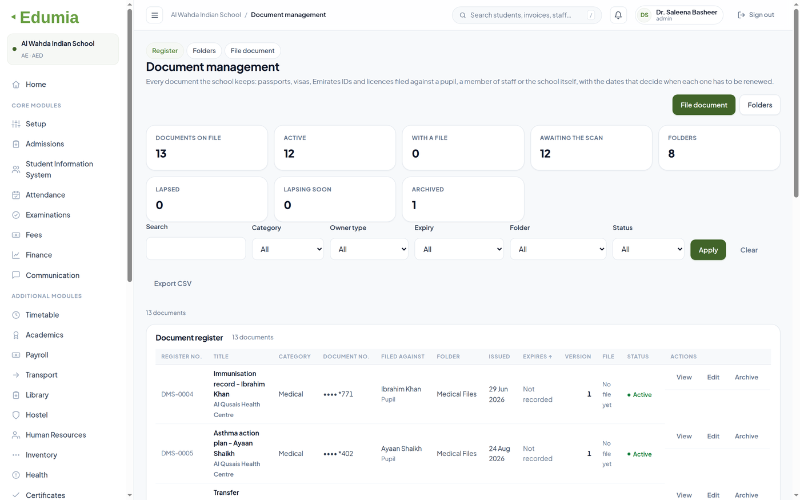Click the Attendance calendar icon
This screenshot has height=500, width=800.
pos(16,195)
